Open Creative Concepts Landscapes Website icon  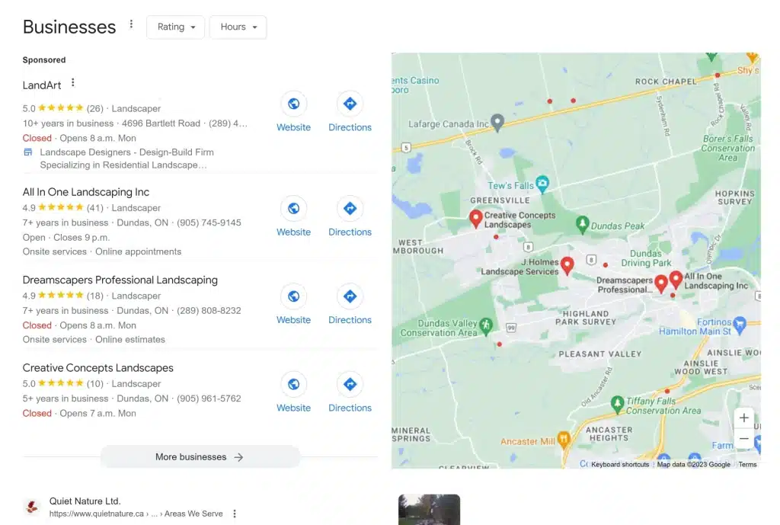(x=293, y=384)
